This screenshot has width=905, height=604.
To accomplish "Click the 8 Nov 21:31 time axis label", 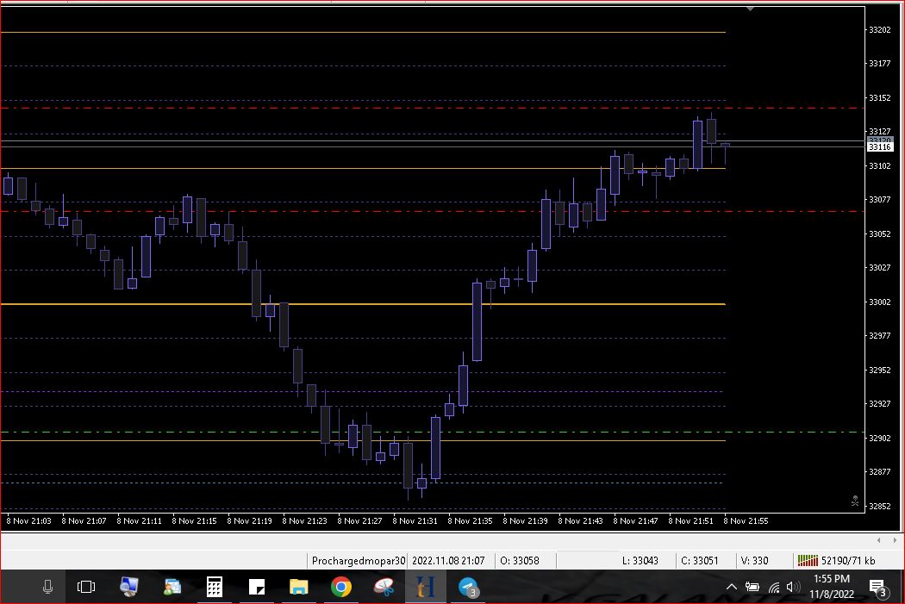I will (414, 520).
